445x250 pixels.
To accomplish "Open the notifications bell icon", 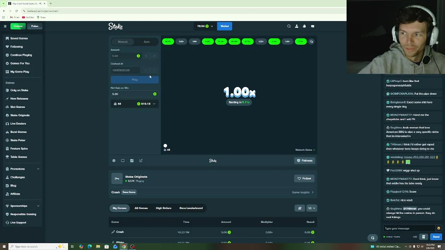I will pos(304,26).
